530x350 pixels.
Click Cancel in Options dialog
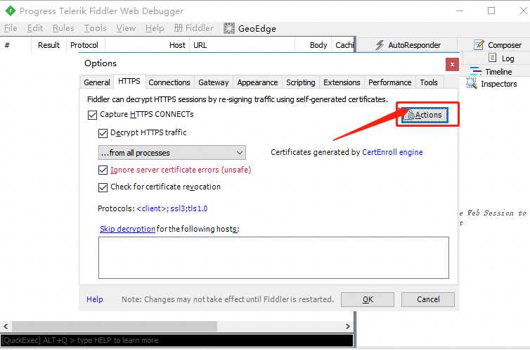[428, 299]
